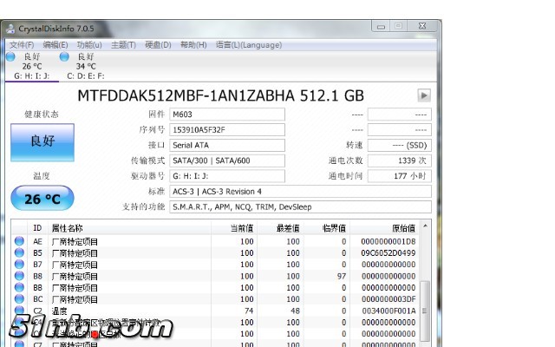This screenshot has width=555, height=347.
Task: Open the 编辑(E) menu
Action: coord(55,45)
